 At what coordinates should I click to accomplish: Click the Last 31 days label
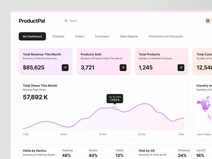(204, 134)
